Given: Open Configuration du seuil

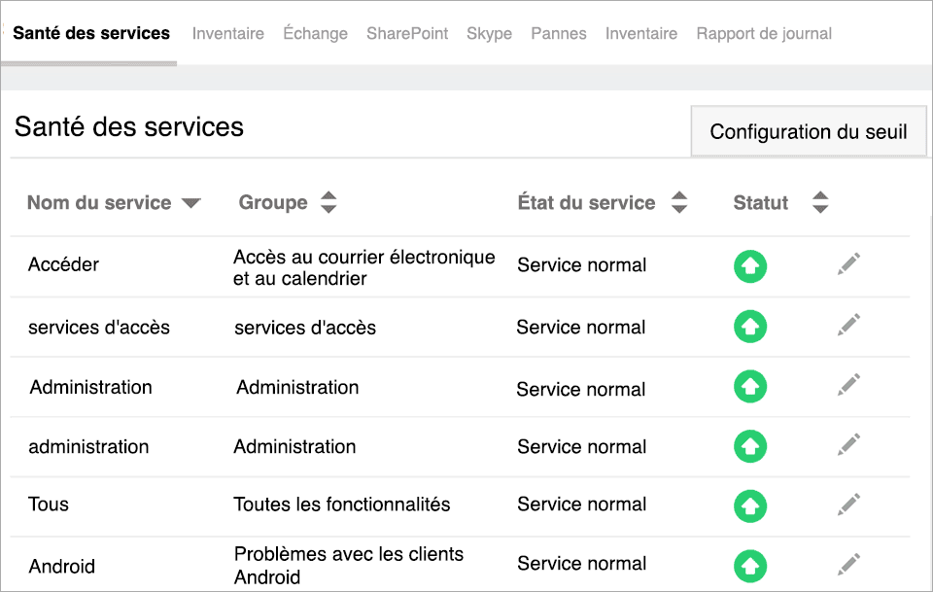Looking at the screenshot, I should [809, 131].
